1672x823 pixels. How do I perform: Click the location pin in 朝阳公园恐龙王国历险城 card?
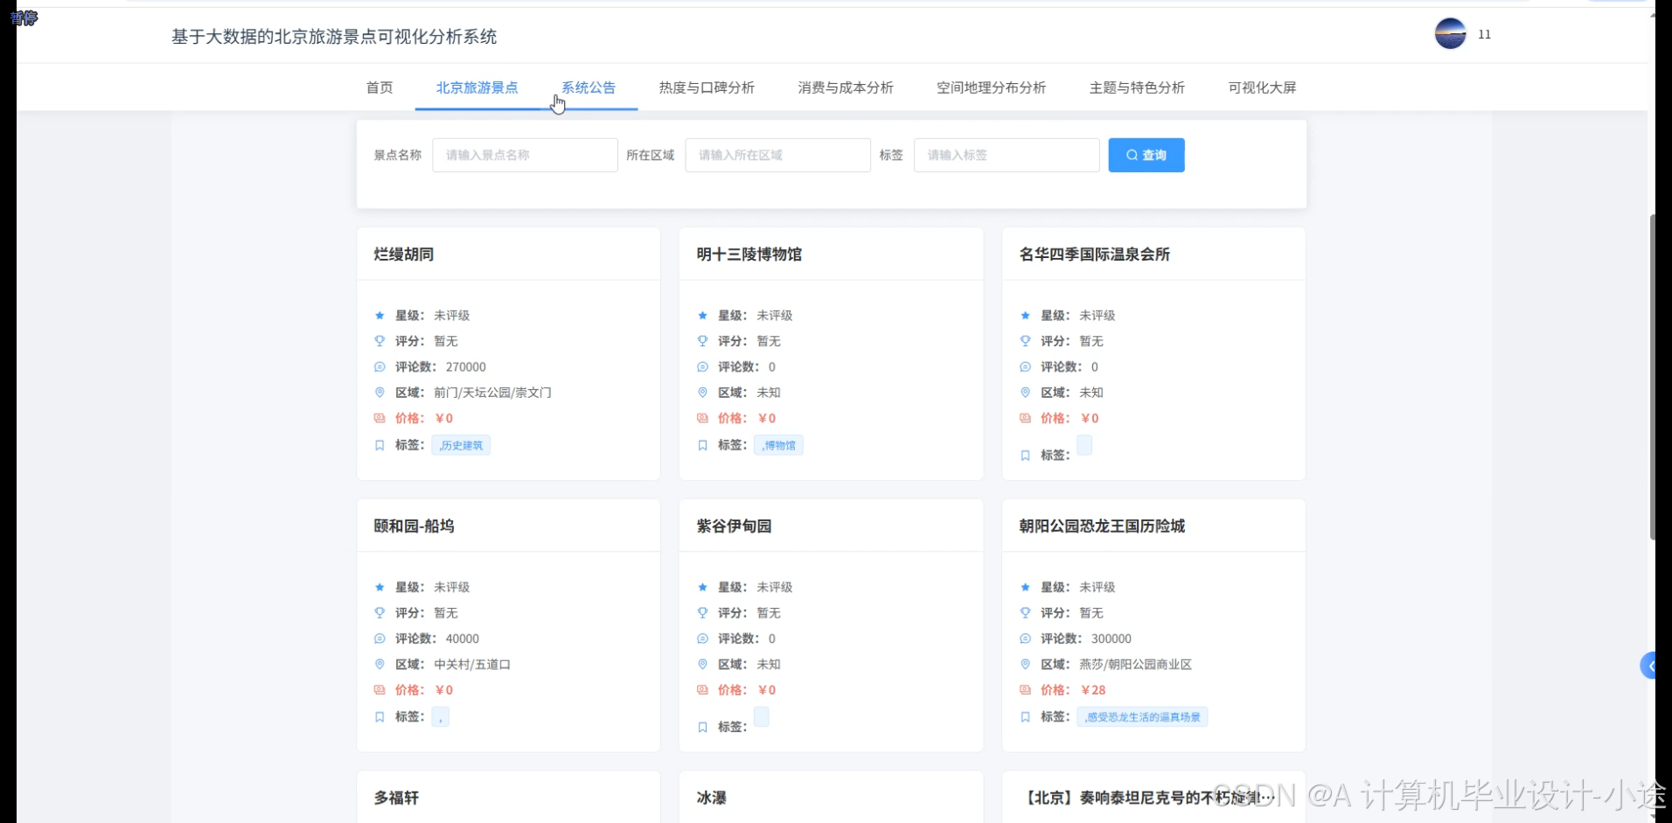click(x=1025, y=665)
